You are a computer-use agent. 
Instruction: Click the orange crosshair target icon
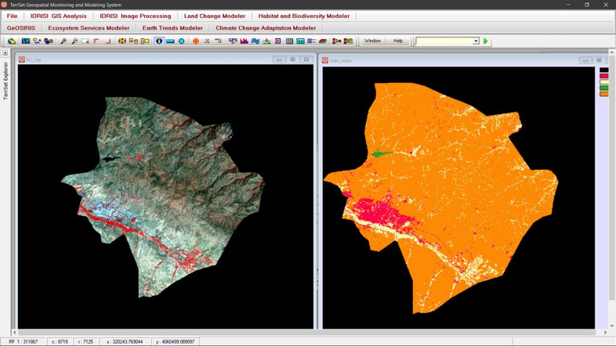(x=196, y=41)
